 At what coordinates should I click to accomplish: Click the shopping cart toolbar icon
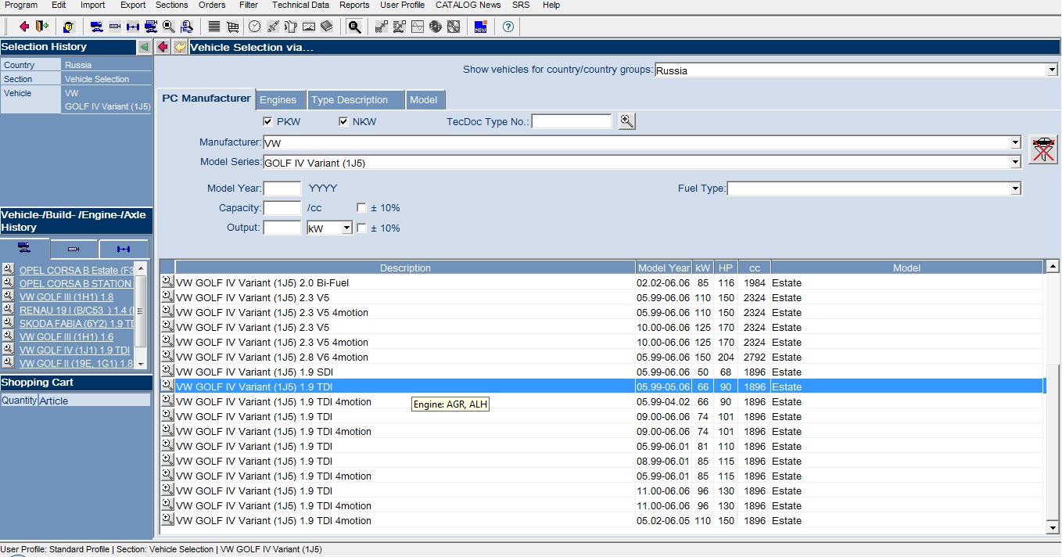tap(232, 27)
